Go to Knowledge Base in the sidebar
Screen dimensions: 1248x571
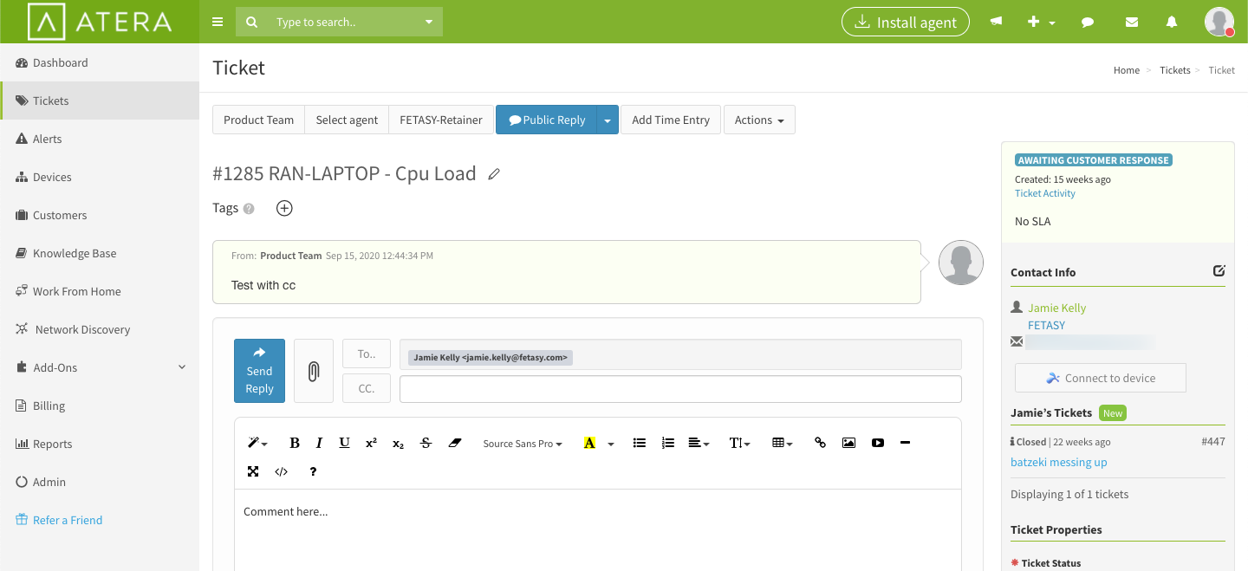pyautogui.click(x=74, y=253)
